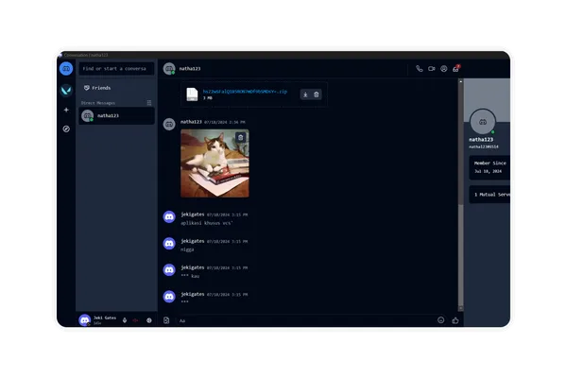Toggle the user profile panel icon
The image size is (567, 378).
click(444, 68)
